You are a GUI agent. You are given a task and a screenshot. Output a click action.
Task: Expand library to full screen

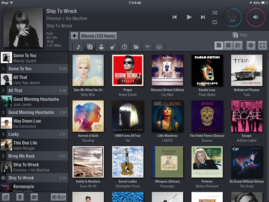(x=262, y=45)
